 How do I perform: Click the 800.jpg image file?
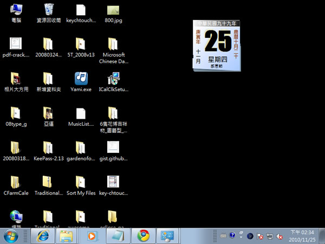pos(113,10)
